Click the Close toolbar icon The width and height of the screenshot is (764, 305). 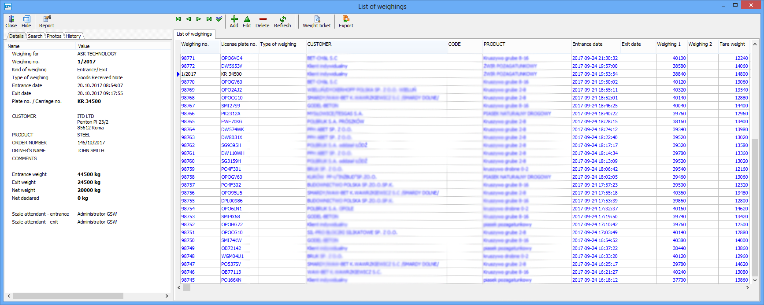tap(11, 22)
